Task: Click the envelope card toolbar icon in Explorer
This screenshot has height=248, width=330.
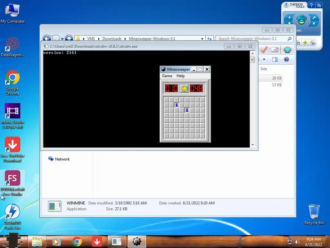Action: point(275,49)
